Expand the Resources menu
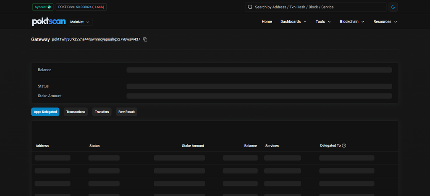The image size is (430, 196). click(x=385, y=22)
